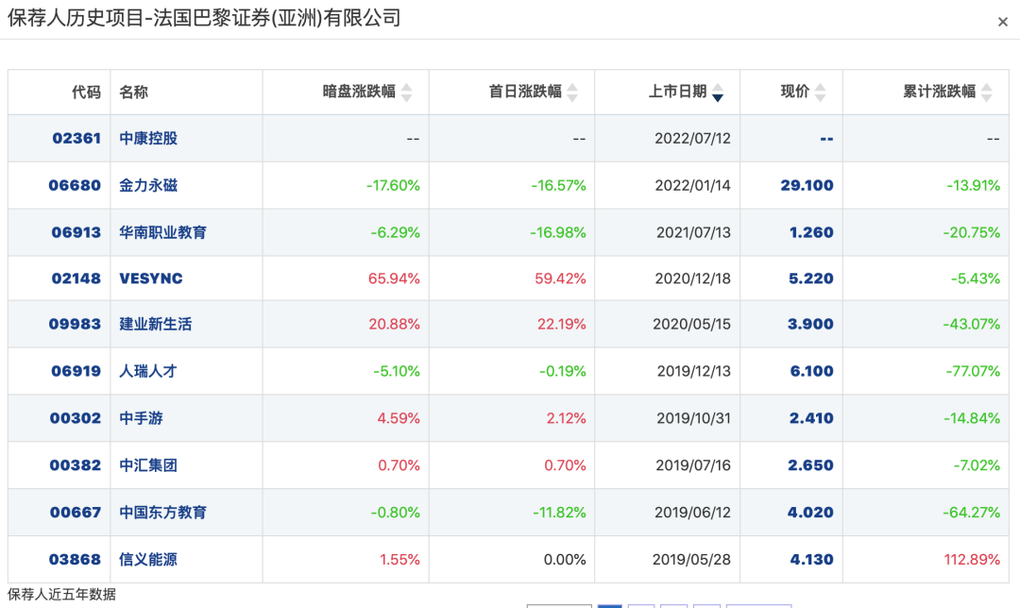The height and width of the screenshot is (608, 1020).
Task: Select listing date 2019/10/31
Action: pos(693,418)
